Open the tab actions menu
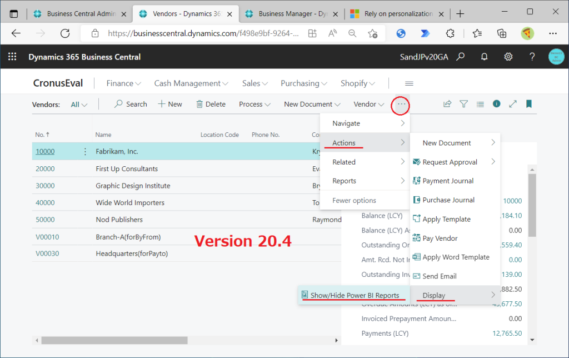The image size is (569, 358). 14,14
